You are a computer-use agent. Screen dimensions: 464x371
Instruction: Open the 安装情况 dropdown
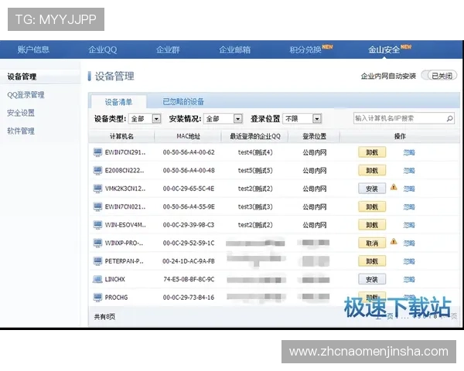pos(223,119)
